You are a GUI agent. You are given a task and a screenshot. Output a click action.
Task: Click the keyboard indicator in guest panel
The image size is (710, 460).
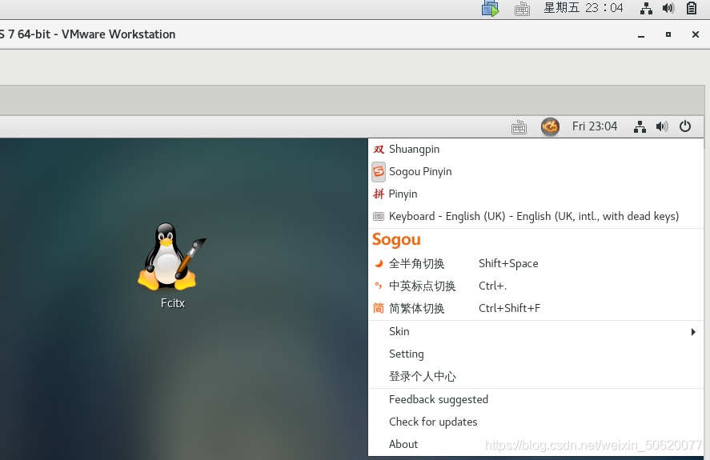click(x=519, y=127)
